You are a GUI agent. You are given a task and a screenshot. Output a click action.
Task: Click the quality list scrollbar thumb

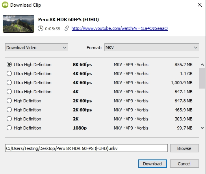(202, 78)
